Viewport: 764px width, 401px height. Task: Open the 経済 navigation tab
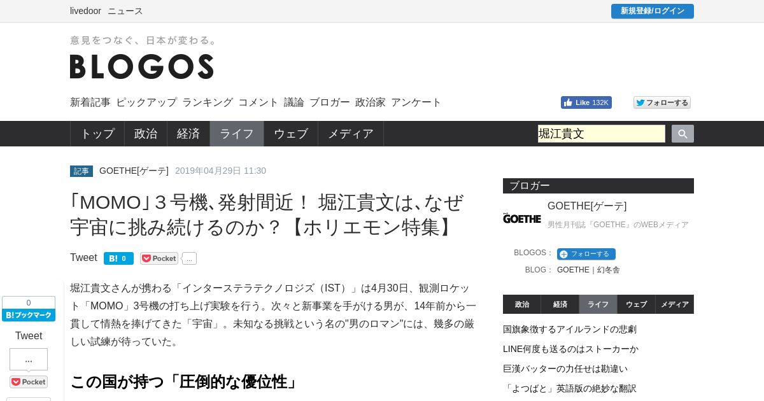[x=188, y=134]
